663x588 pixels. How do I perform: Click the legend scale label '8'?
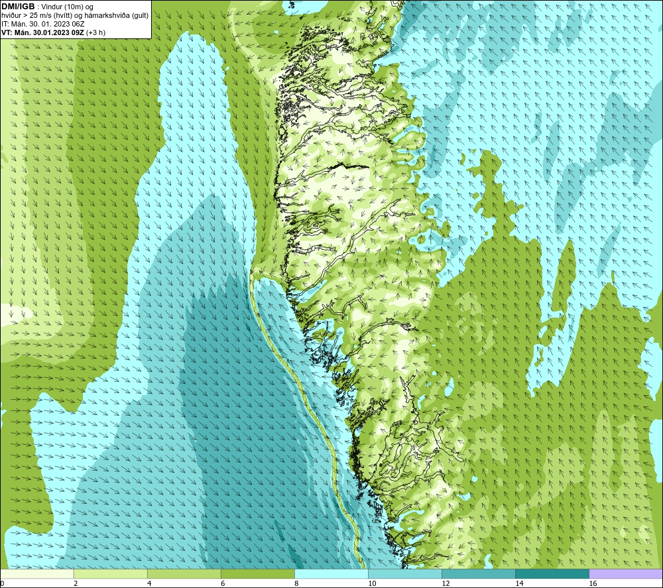(x=297, y=584)
